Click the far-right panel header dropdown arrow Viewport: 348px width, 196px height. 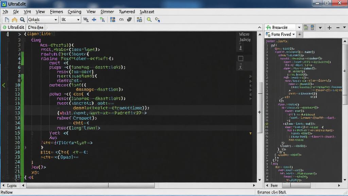(x=345, y=28)
